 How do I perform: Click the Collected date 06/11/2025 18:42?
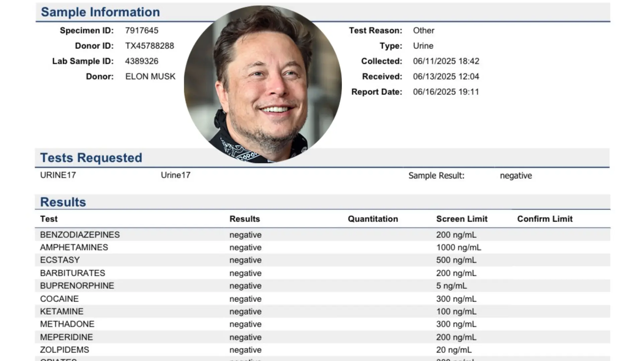pyautogui.click(x=446, y=61)
